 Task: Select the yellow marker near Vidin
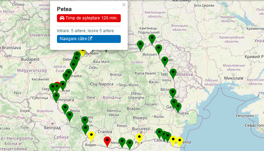pyautogui.click(x=91, y=135)
